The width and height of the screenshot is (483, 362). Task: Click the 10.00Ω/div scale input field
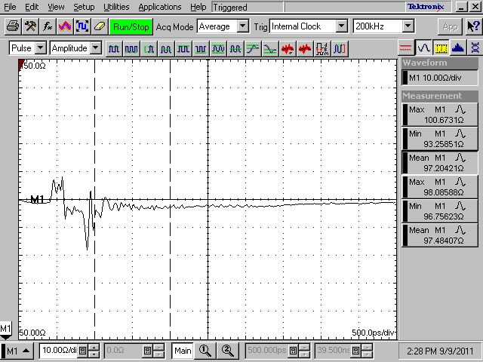(x=62, y=351)
